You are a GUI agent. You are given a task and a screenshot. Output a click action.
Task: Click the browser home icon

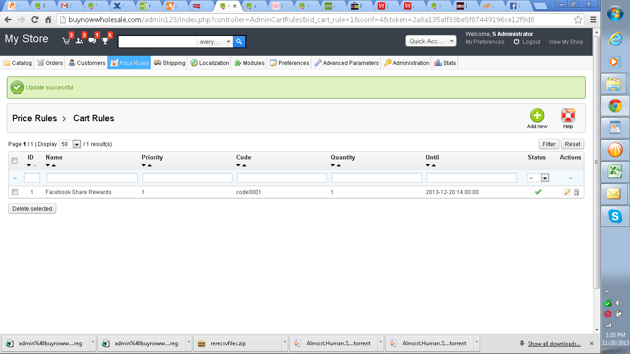pyautogui.click(x=48, y=20)
